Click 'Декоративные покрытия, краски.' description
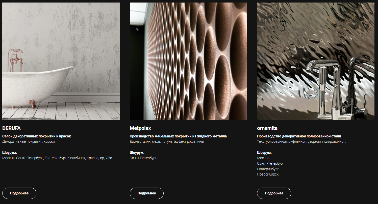Image resolution: width=378 pixels, height=204 pixels. pos(29,142)
